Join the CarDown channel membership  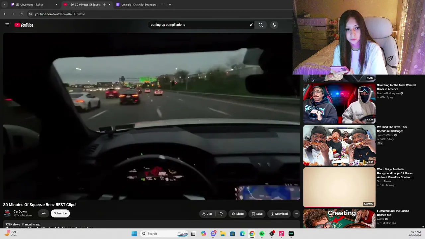click(43, 213)
